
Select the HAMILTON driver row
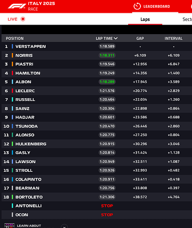tap(97, 73)
